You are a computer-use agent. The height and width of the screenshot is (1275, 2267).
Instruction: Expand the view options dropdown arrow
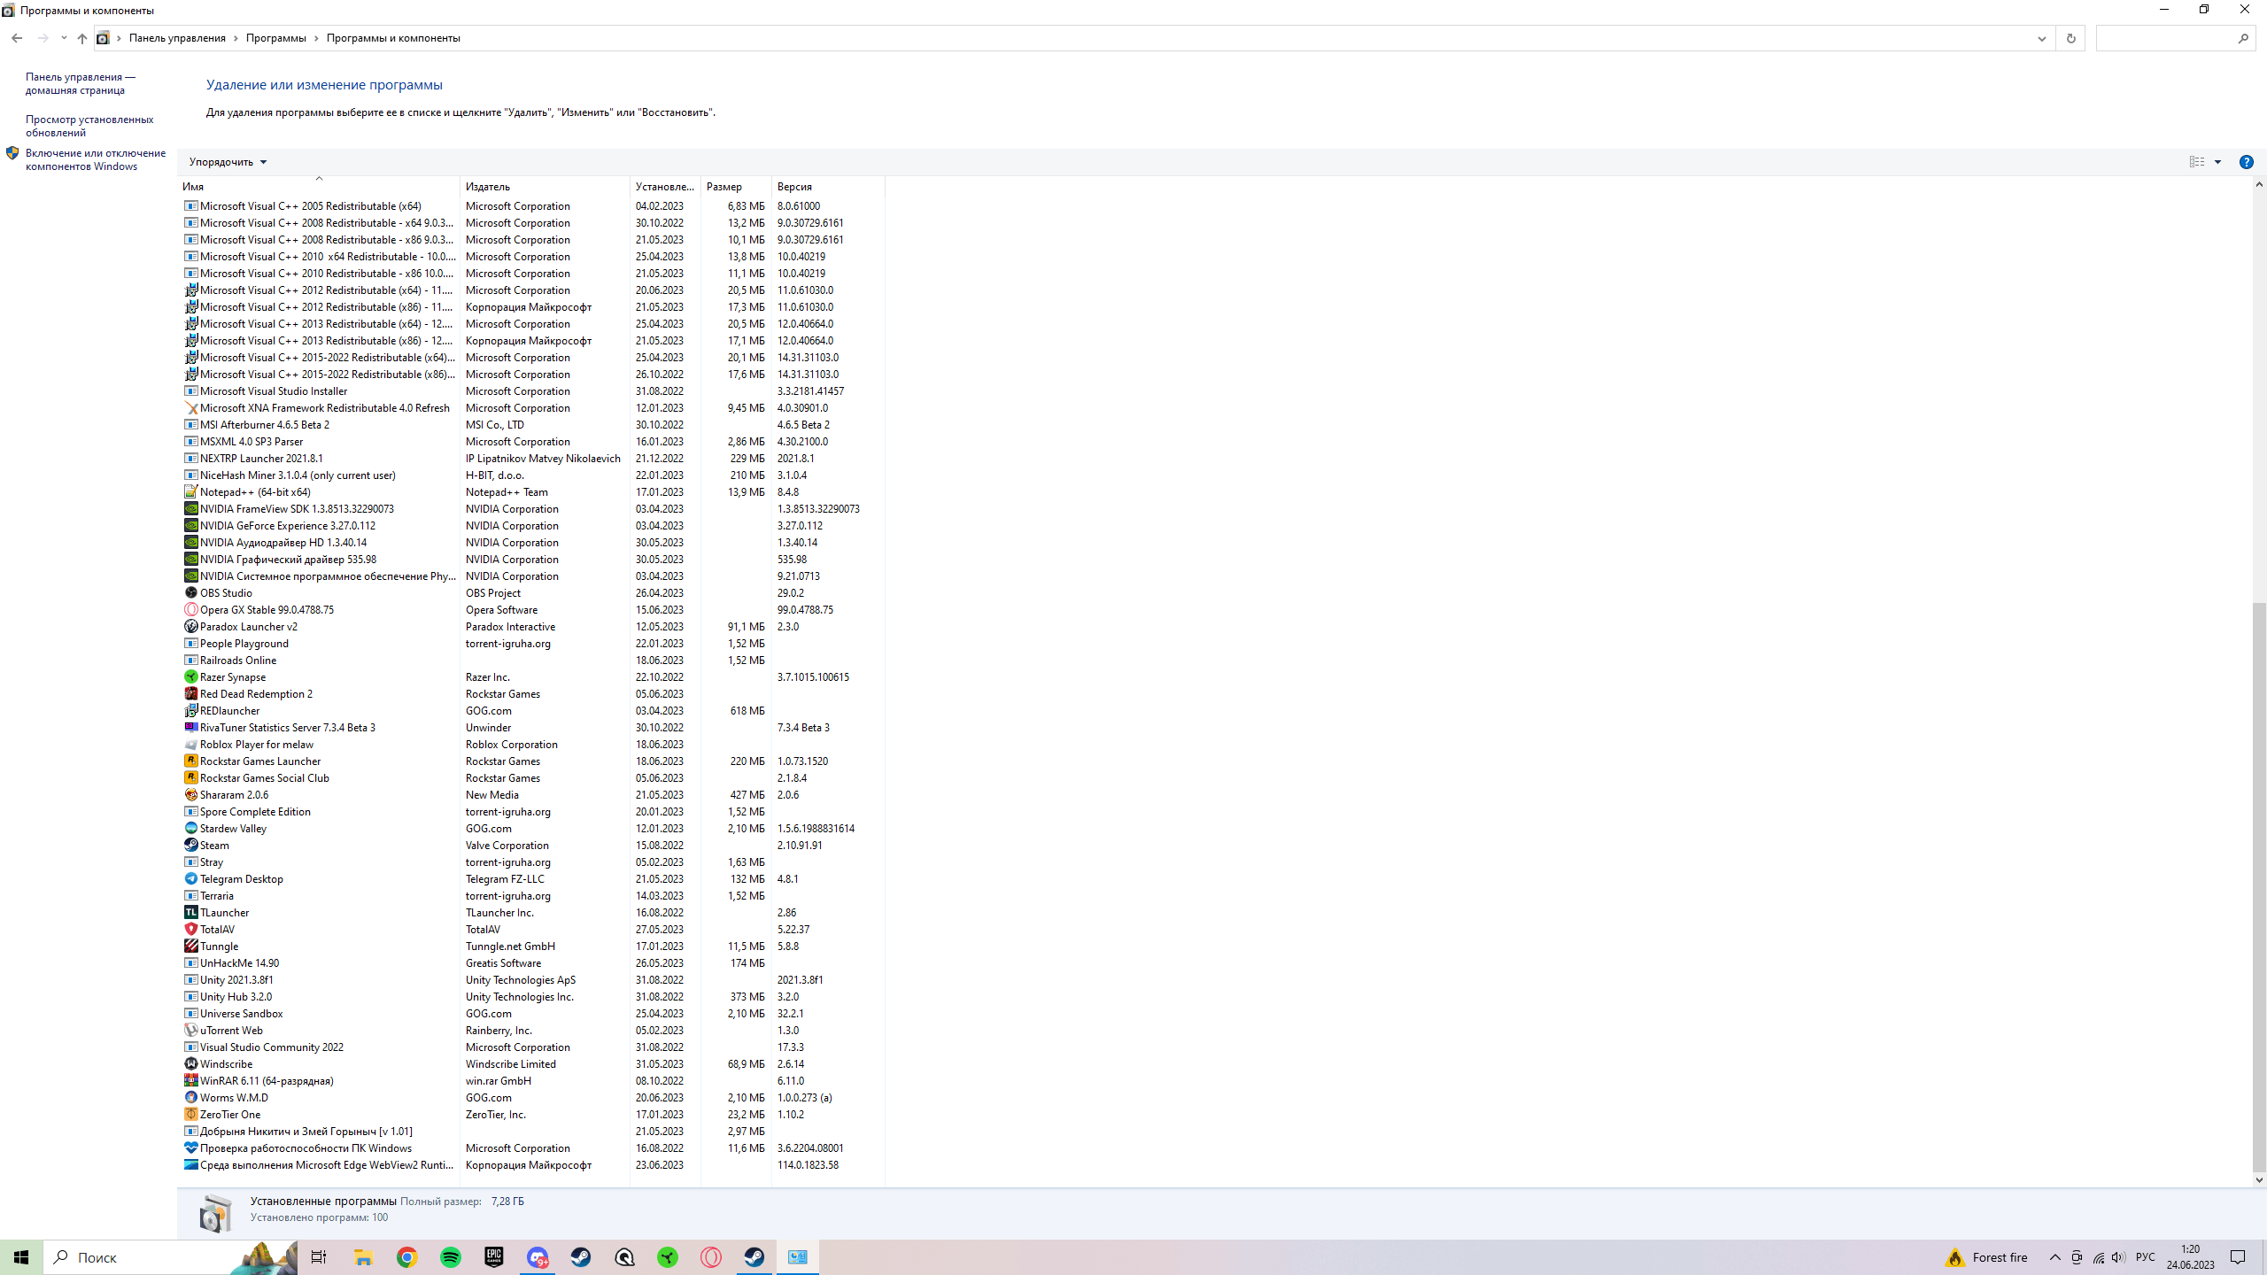pos(2217,162)
